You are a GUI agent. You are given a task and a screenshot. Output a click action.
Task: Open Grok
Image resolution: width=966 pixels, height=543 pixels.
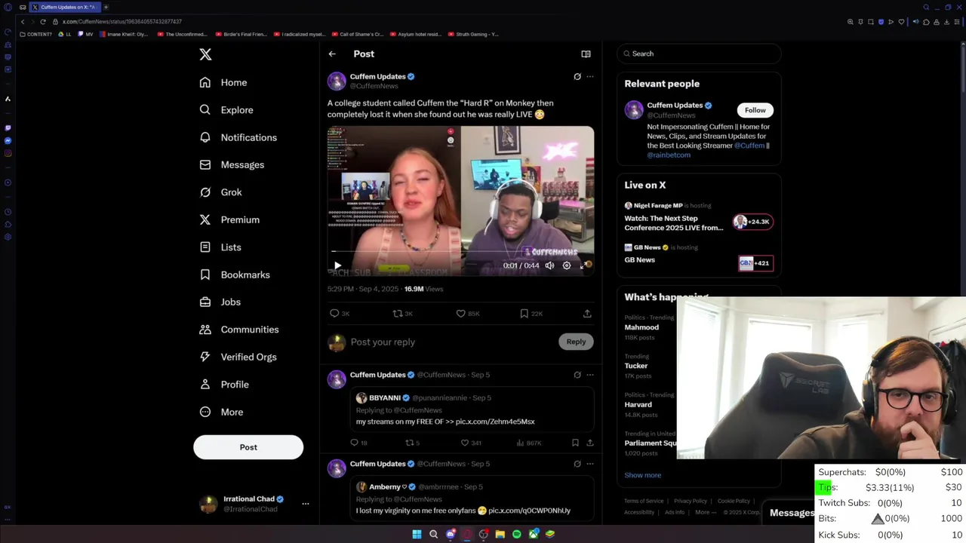pos(221,192)
